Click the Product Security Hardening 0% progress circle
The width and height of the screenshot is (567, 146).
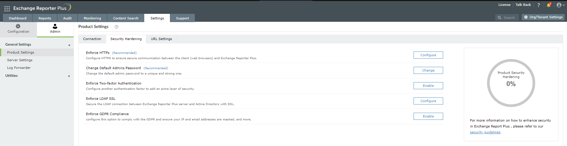click(x=511, y=83)
